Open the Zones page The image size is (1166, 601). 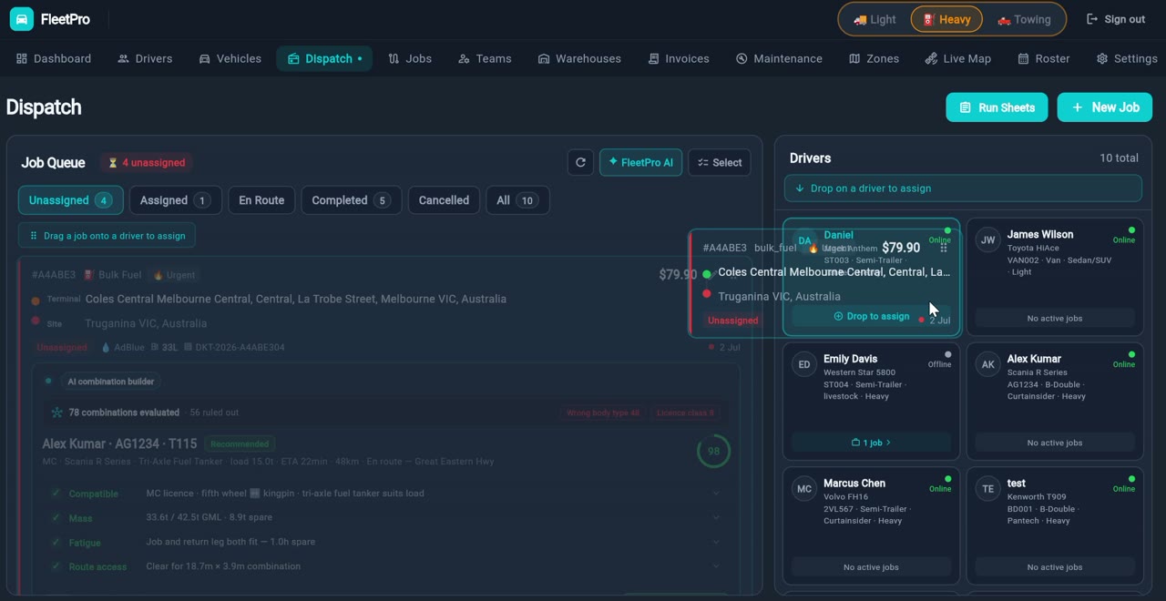[x=874, y=58]
